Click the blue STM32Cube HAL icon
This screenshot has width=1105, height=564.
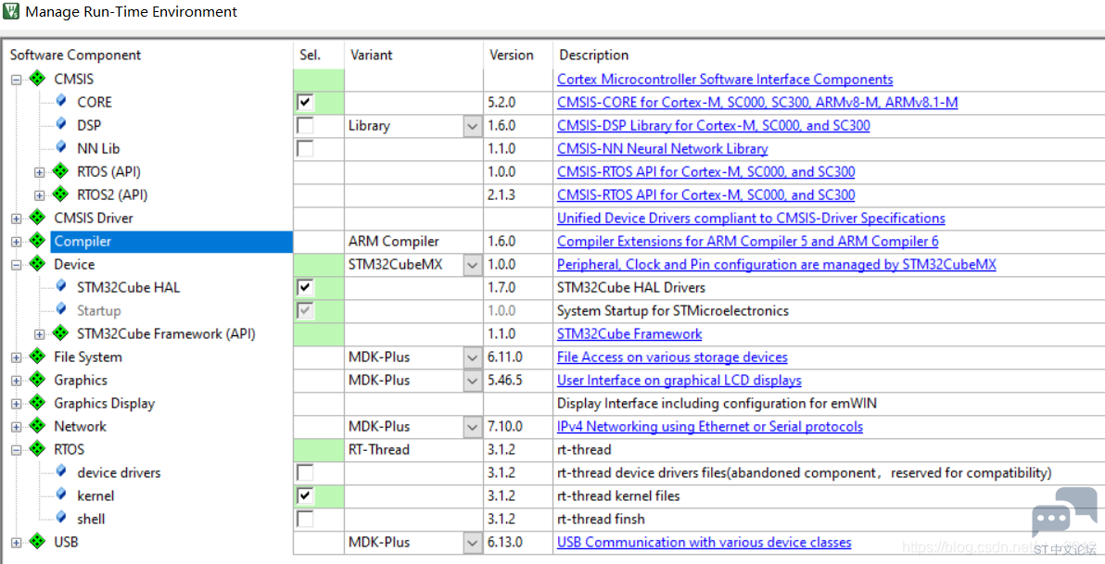click(x=61, y=286)
